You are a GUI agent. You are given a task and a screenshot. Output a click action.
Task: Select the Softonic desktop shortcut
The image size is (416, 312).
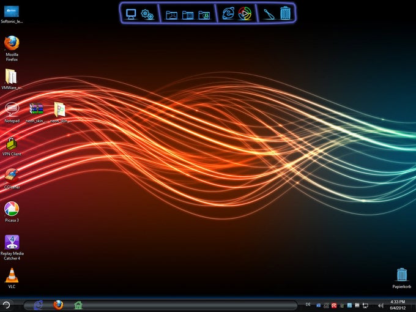click(x=12, y=14)
